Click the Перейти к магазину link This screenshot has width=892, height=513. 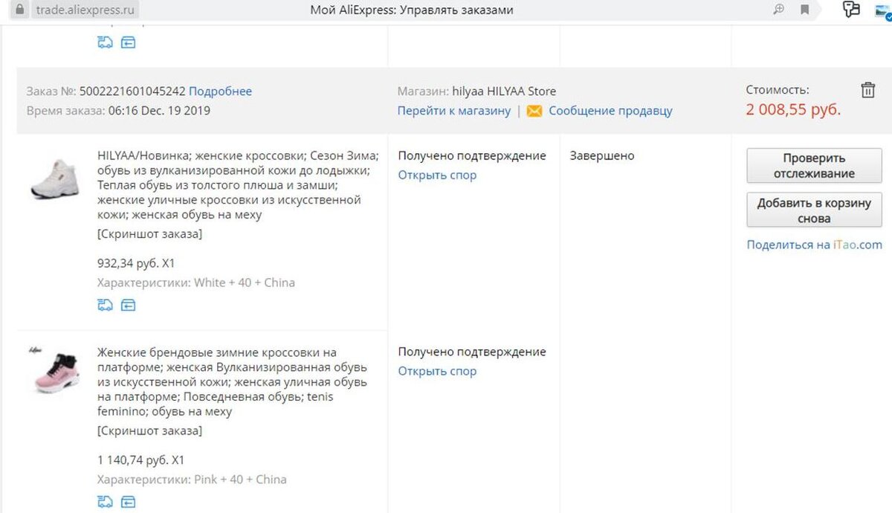(454, 111)
